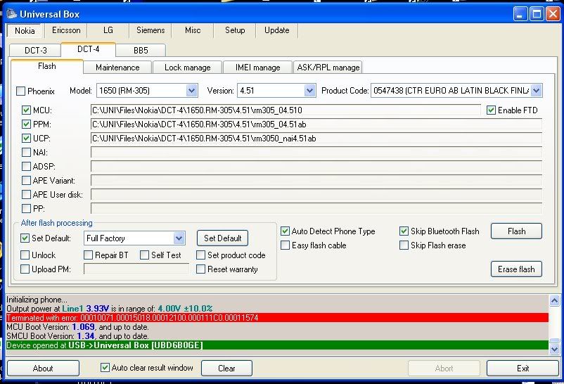564x384 pixels.
Task: Check the Repair BT option
Action: (x=88, y=255)
